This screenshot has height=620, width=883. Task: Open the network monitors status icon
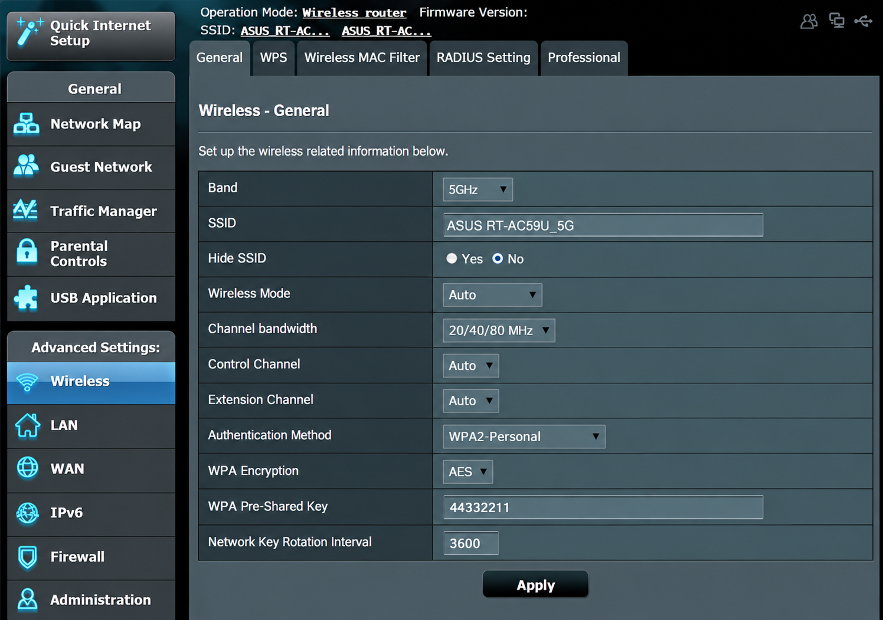point(836,21)
